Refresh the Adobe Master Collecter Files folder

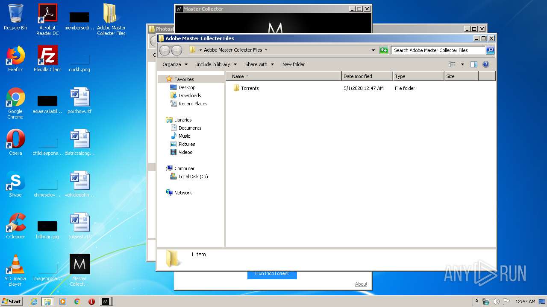tap(384, 50)
